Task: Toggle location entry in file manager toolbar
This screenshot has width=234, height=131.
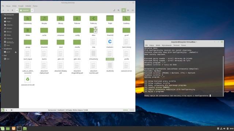Action: click(114, 10)
